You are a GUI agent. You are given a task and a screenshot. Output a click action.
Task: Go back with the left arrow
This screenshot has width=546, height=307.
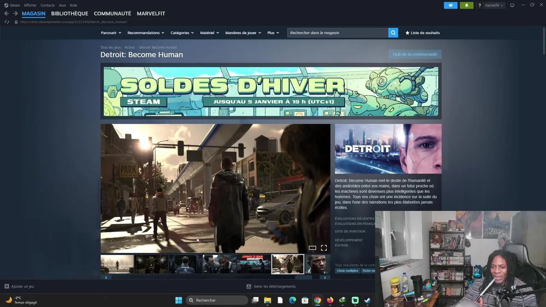click(6, 14)
